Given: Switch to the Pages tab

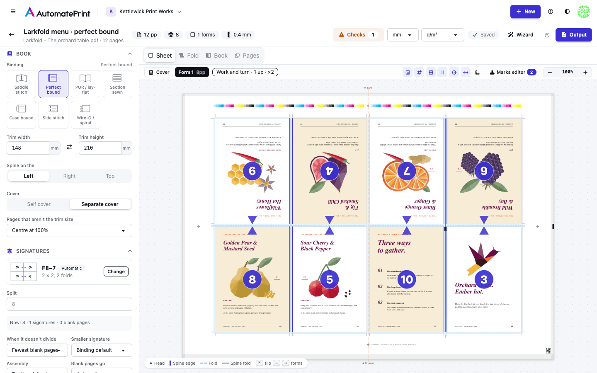Looking at the screenshot, I should coord(247,56).
